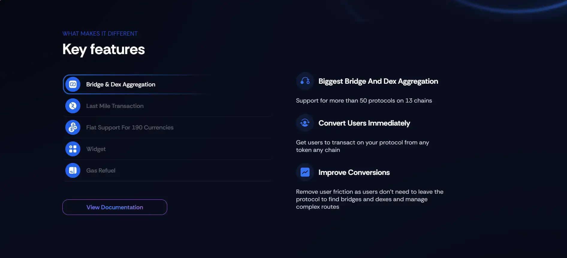Select the Bridge & Dex Aggregation tab label
The height and width of the screenshot is (258, 567).
(x=121, y=85)
